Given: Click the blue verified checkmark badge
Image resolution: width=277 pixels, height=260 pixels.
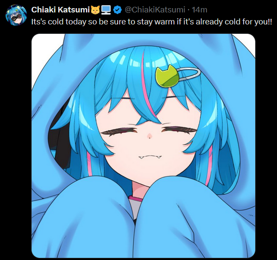Looking at the screenshot, I should point(117,10).
